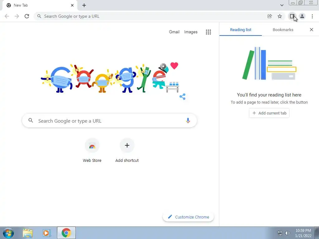Open the Gmail link
This screenshot has height=239, width=319.
pyautogui.click(x=174, y=32)
